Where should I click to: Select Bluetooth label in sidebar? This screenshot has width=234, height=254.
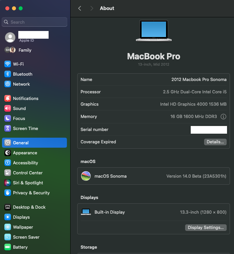coord(23,74)
